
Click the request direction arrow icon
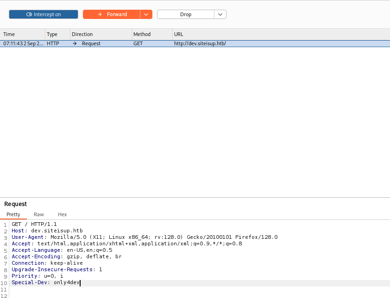pyautogui.click(x=75, y=43)
